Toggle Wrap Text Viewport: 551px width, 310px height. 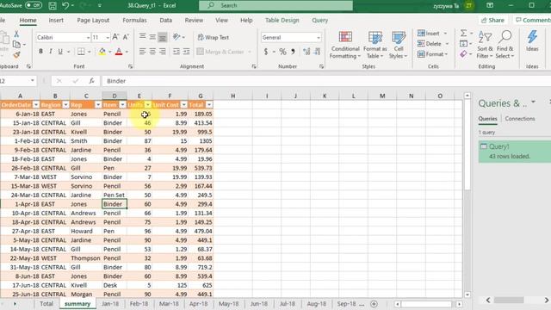pyautogui.click(x=214, y=37)
